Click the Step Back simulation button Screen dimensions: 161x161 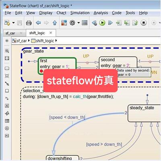click(x=94, y=23)
